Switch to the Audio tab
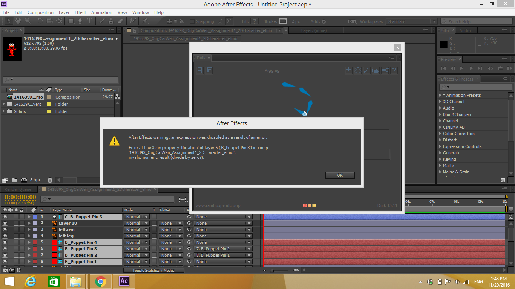 pyautogui.click(x=466, y=30)
